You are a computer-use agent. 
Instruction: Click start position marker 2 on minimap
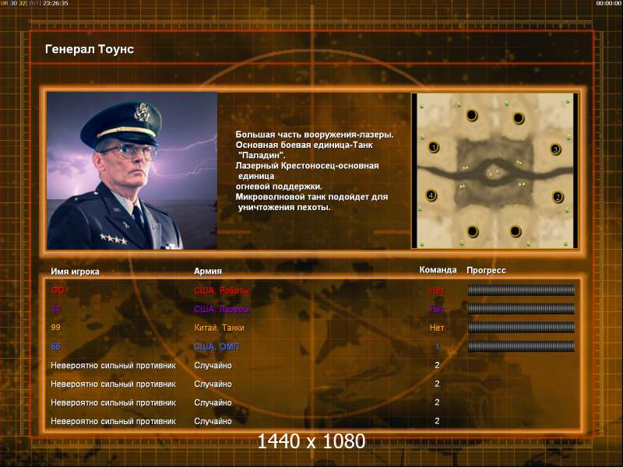point(558,197)
